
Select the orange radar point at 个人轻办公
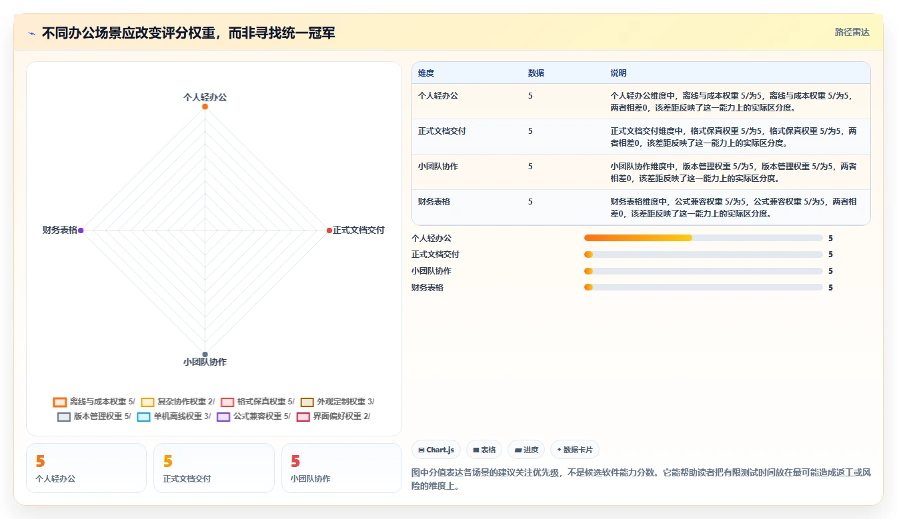coord(205,107)
